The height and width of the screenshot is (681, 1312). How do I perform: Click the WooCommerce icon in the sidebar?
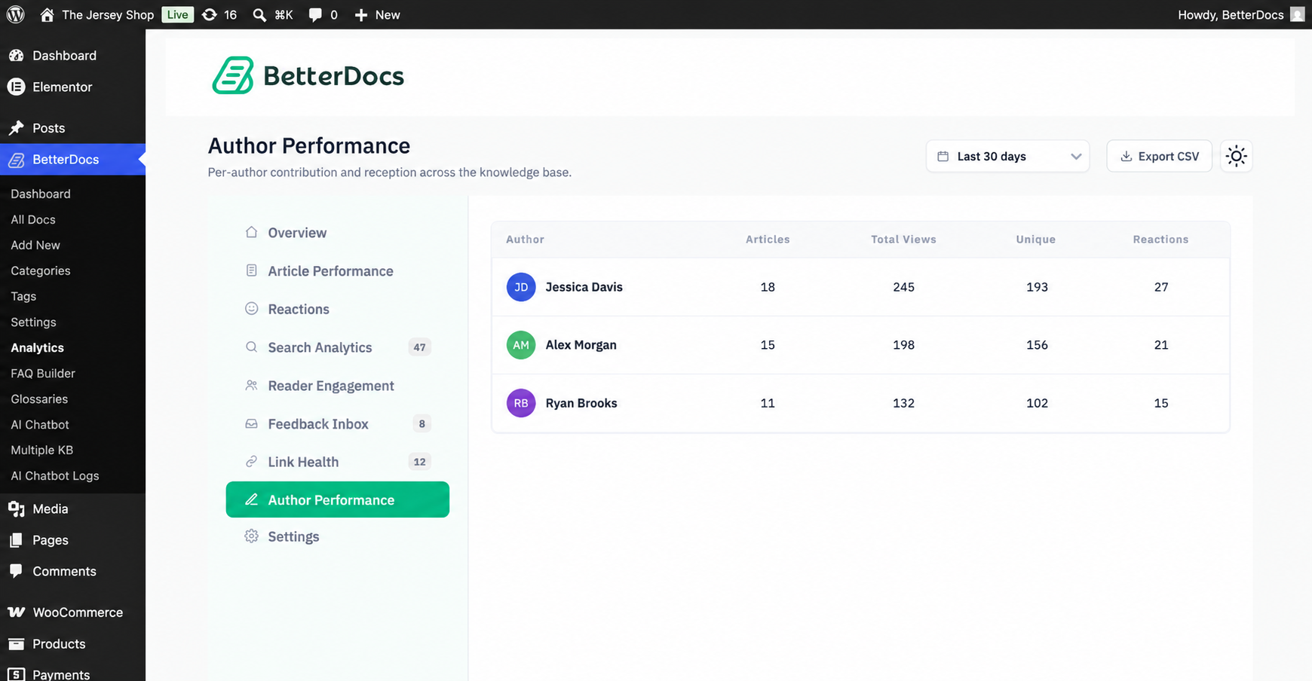(x=16, y=612)
